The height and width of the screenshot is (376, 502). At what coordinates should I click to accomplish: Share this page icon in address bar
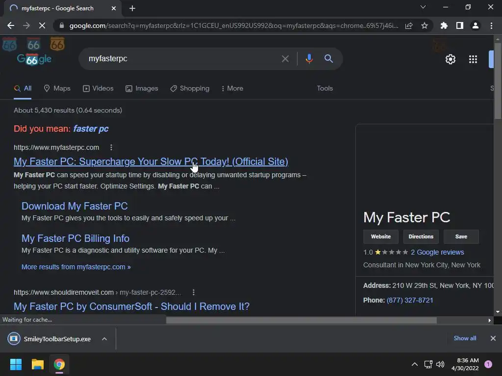pyautogui.click(x=409, y=25)
